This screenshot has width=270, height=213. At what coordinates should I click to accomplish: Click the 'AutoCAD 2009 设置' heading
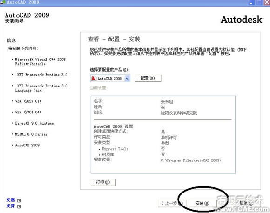114,126
